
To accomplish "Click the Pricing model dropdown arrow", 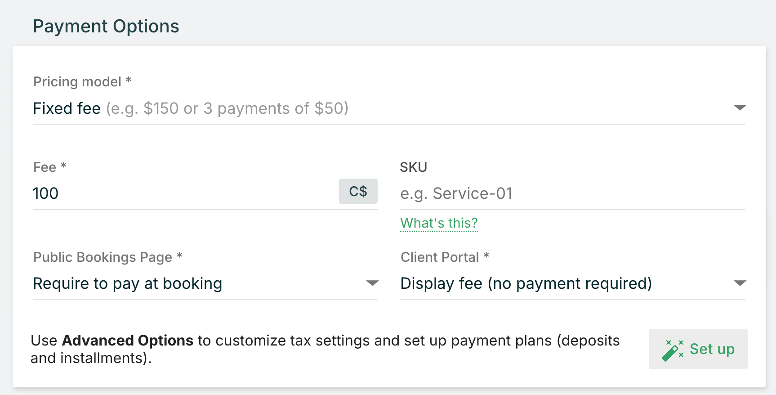I will 740,108.
